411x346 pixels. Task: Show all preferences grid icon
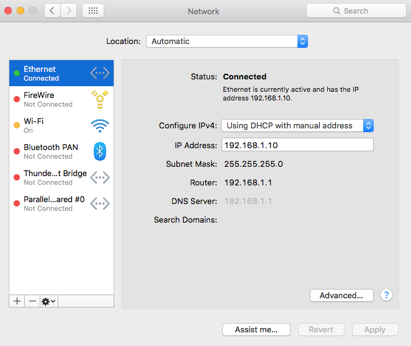93,11
